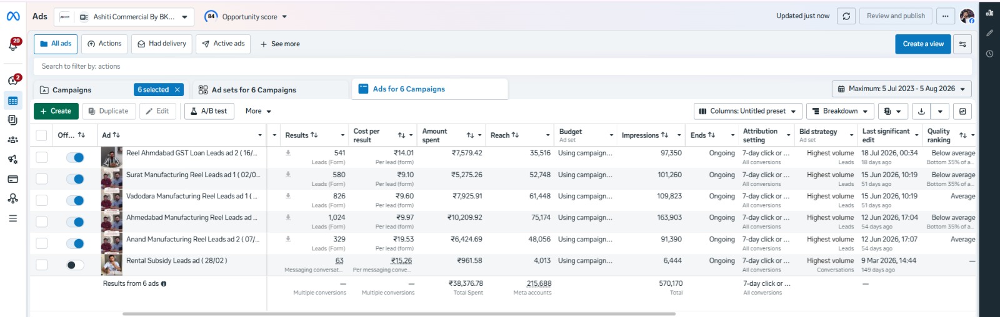Open the Columns: Untitled preset dropdown
1000x317 pixels.
pos(747,111)
